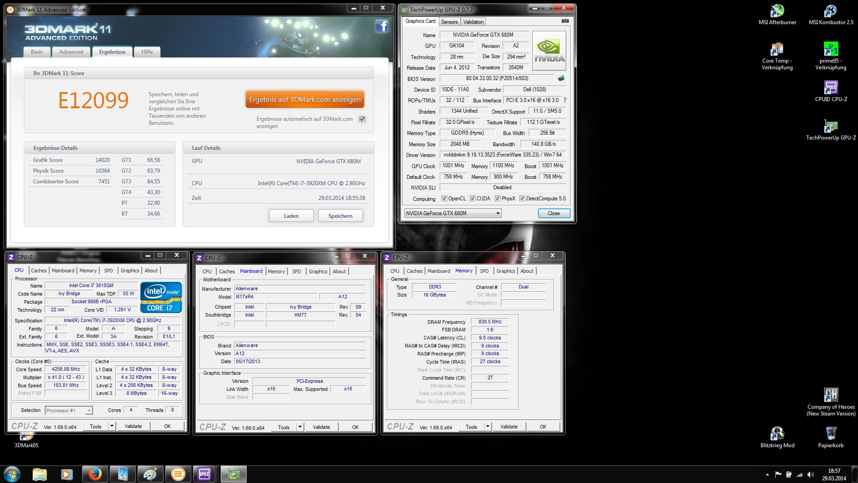Toggle the CUDA checkbox in GPU-Z
Image resolution: width=858 pixels, height=483 pixels.
(472, 199)
